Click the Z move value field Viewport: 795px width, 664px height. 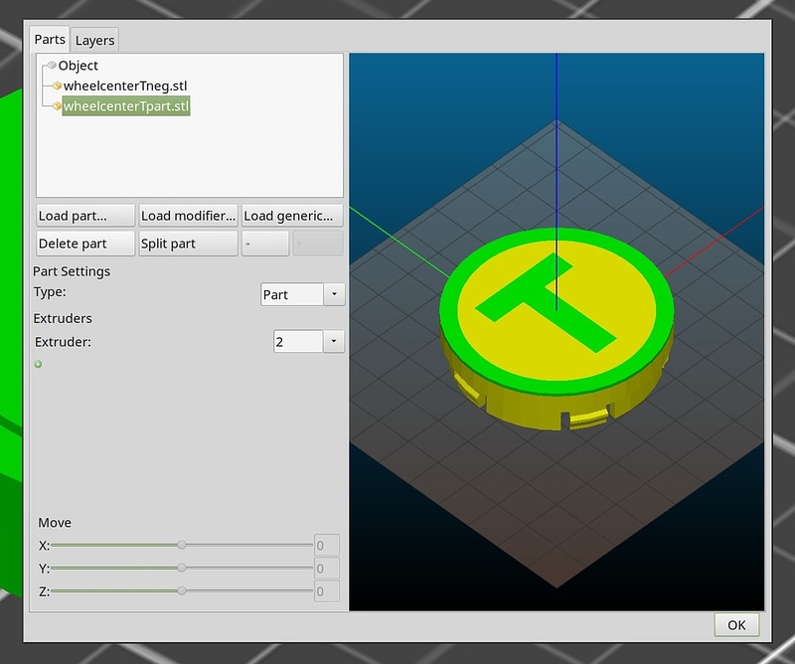327,591
